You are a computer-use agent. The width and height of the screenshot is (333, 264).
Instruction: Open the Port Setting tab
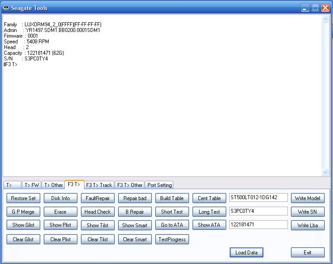(159, 185)
